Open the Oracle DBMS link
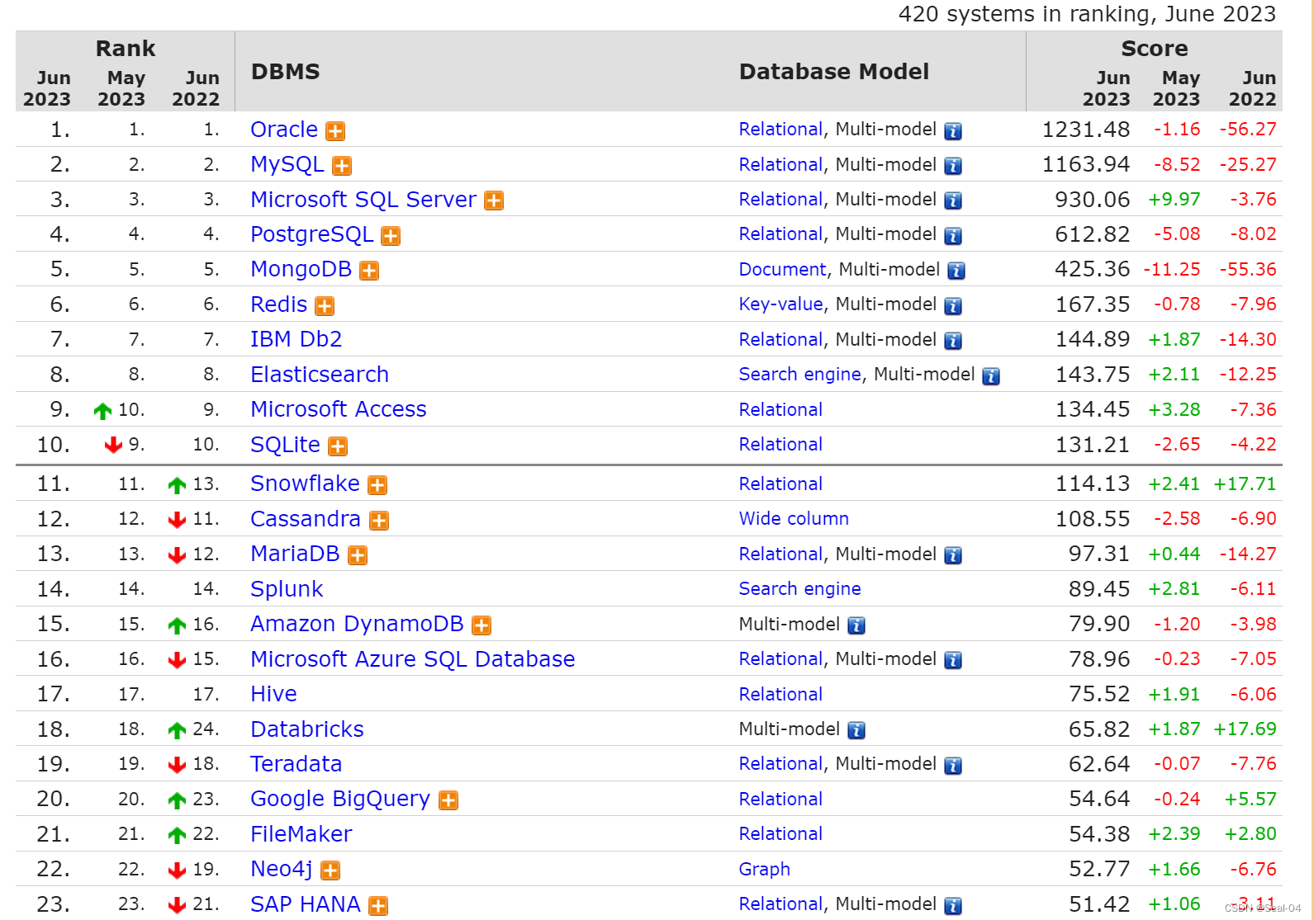This screenshot has height=920, width=1314. [284, 130]
